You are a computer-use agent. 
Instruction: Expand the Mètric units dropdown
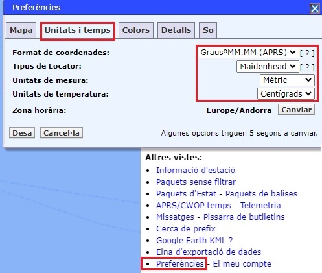[287, 80]
